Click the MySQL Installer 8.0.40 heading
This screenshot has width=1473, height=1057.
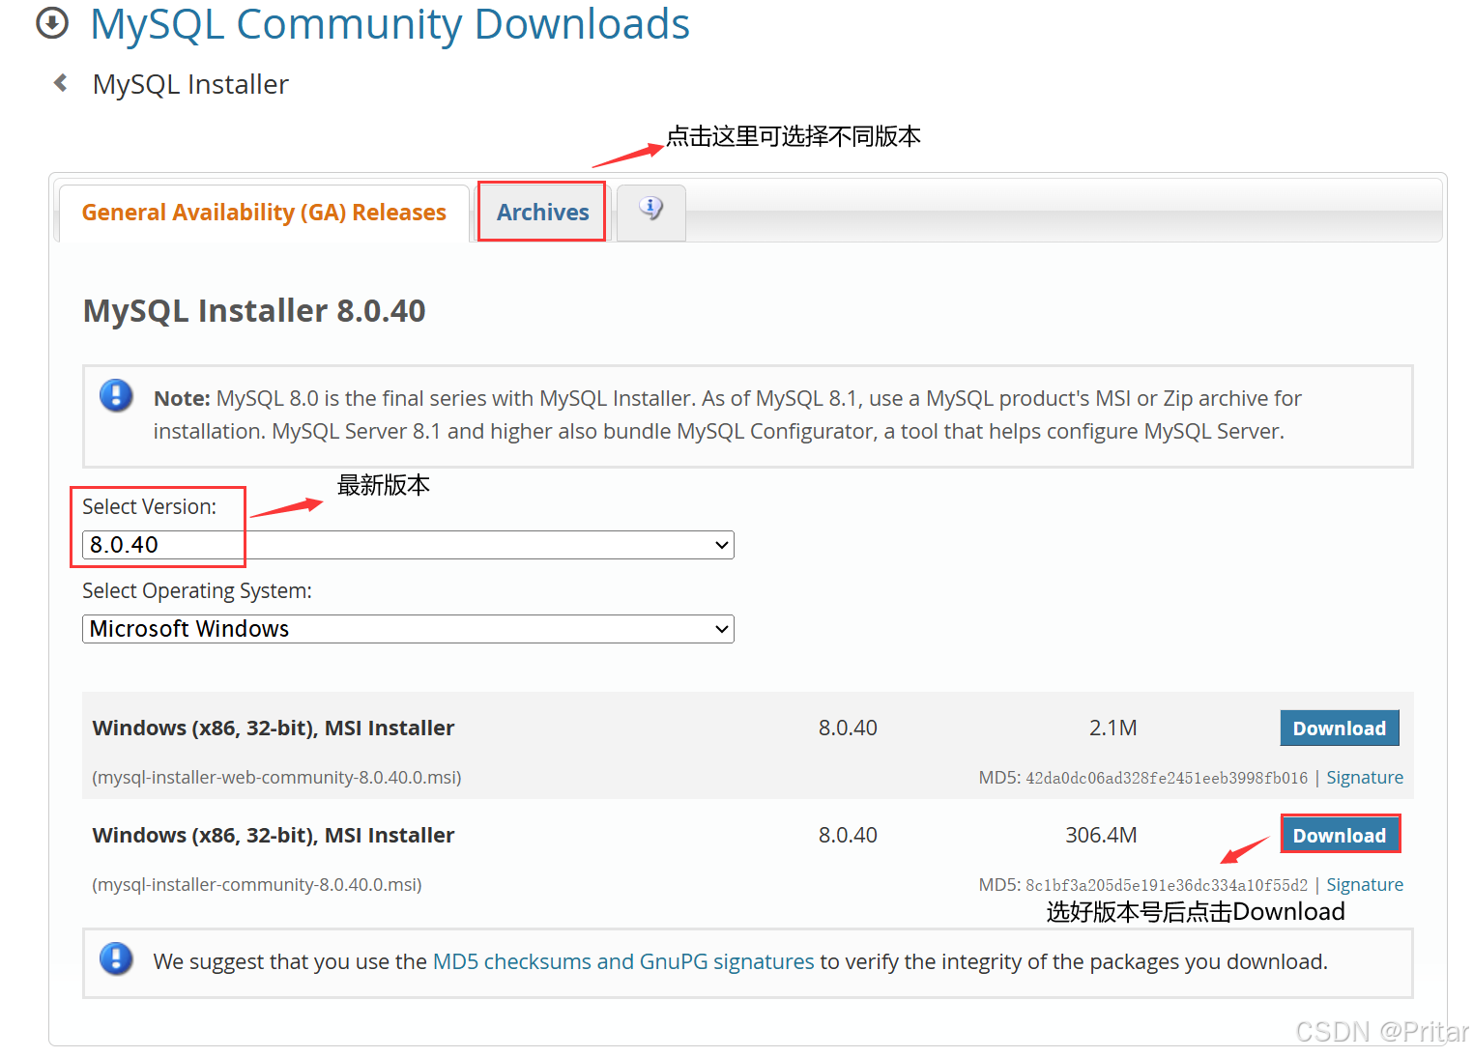[254, 311]
